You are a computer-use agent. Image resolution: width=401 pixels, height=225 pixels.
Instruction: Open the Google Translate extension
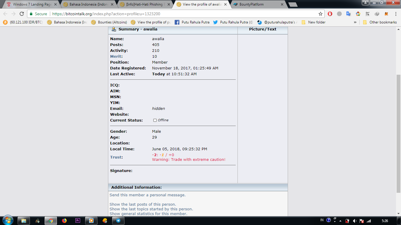click(349, 14)
